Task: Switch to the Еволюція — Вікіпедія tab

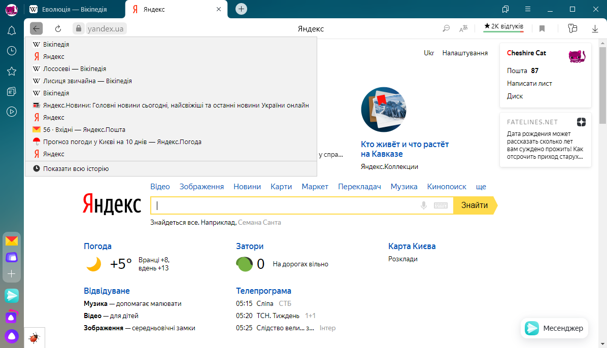Action: (x=74, y=9)
